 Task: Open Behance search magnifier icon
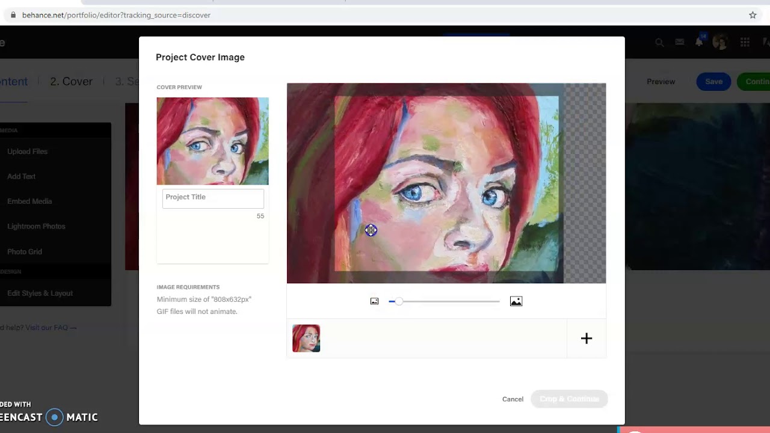(659, 42)
